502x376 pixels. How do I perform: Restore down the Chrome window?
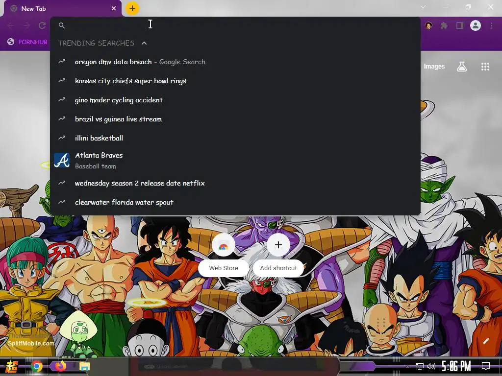coord(468,7)
